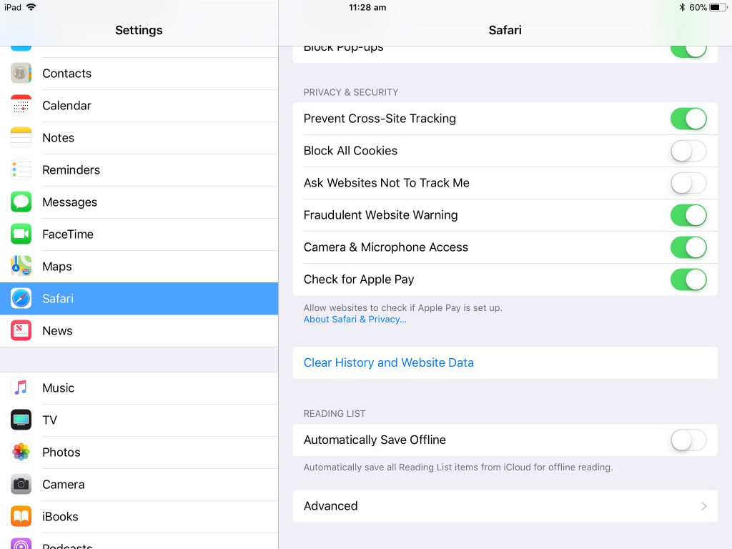Viewport: 732px width, 549px height.
Task: Open FaceTime settings label
Action: pos(68,234)
